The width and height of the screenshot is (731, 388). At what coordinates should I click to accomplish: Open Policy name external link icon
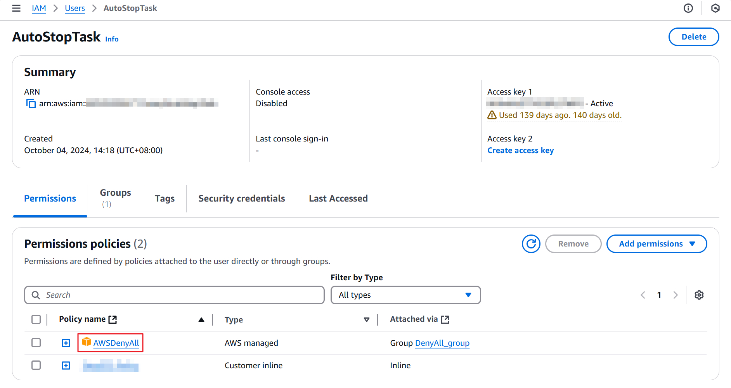tap(113, 319)
